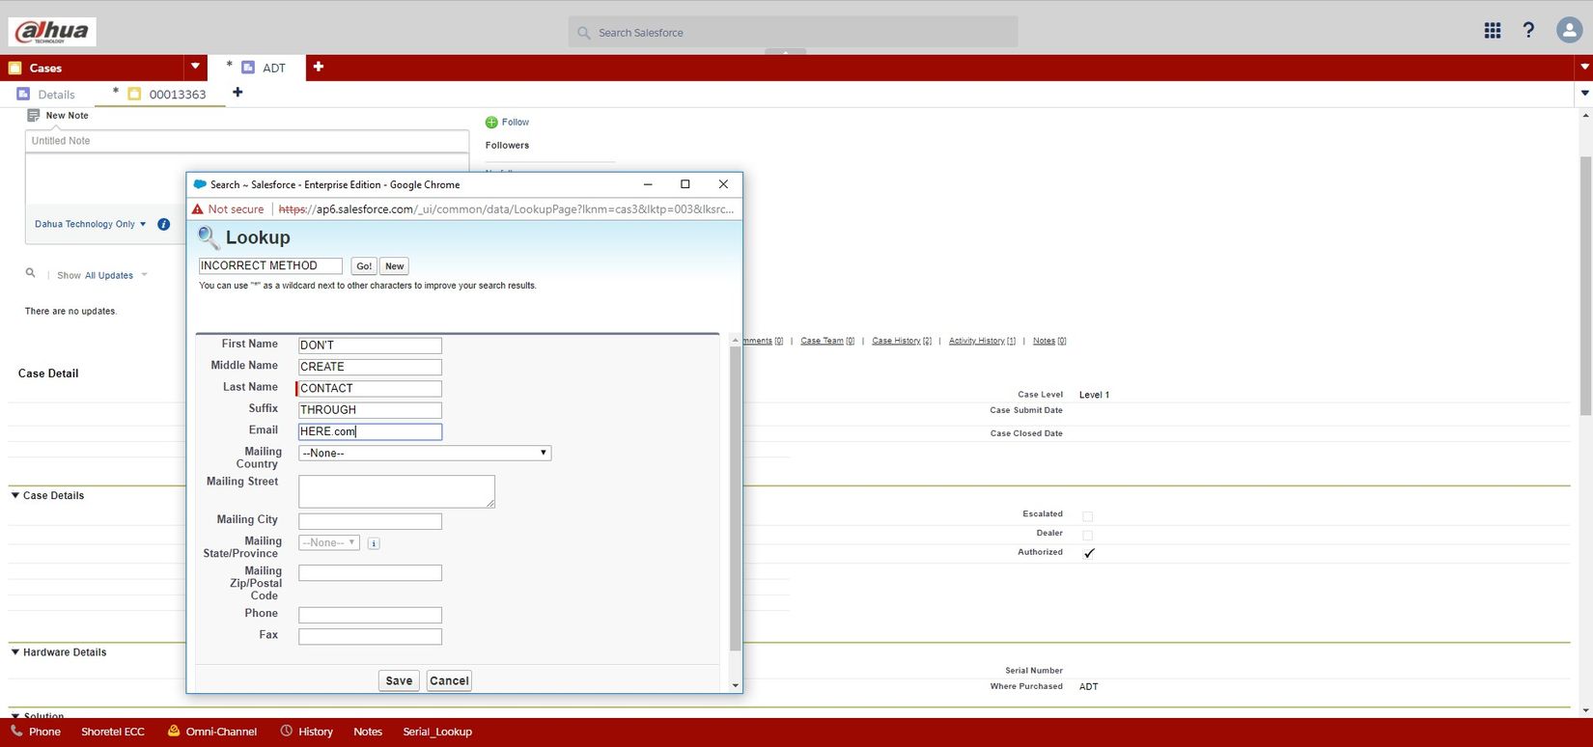Open the App Launcher grid icon
This screenshot has height=747, width=1593.
point(1492,31)
